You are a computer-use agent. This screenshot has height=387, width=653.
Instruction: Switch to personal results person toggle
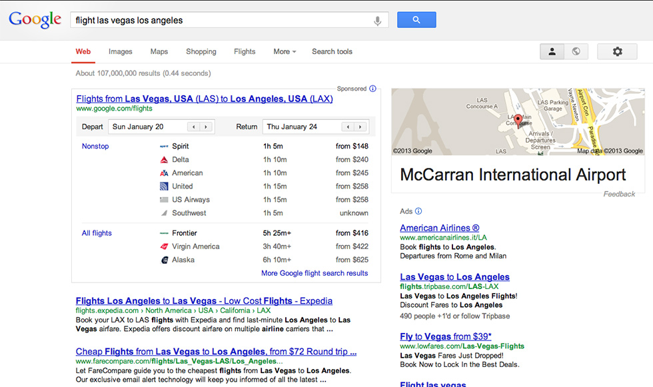pyautogui.click(x=552, y=52)
